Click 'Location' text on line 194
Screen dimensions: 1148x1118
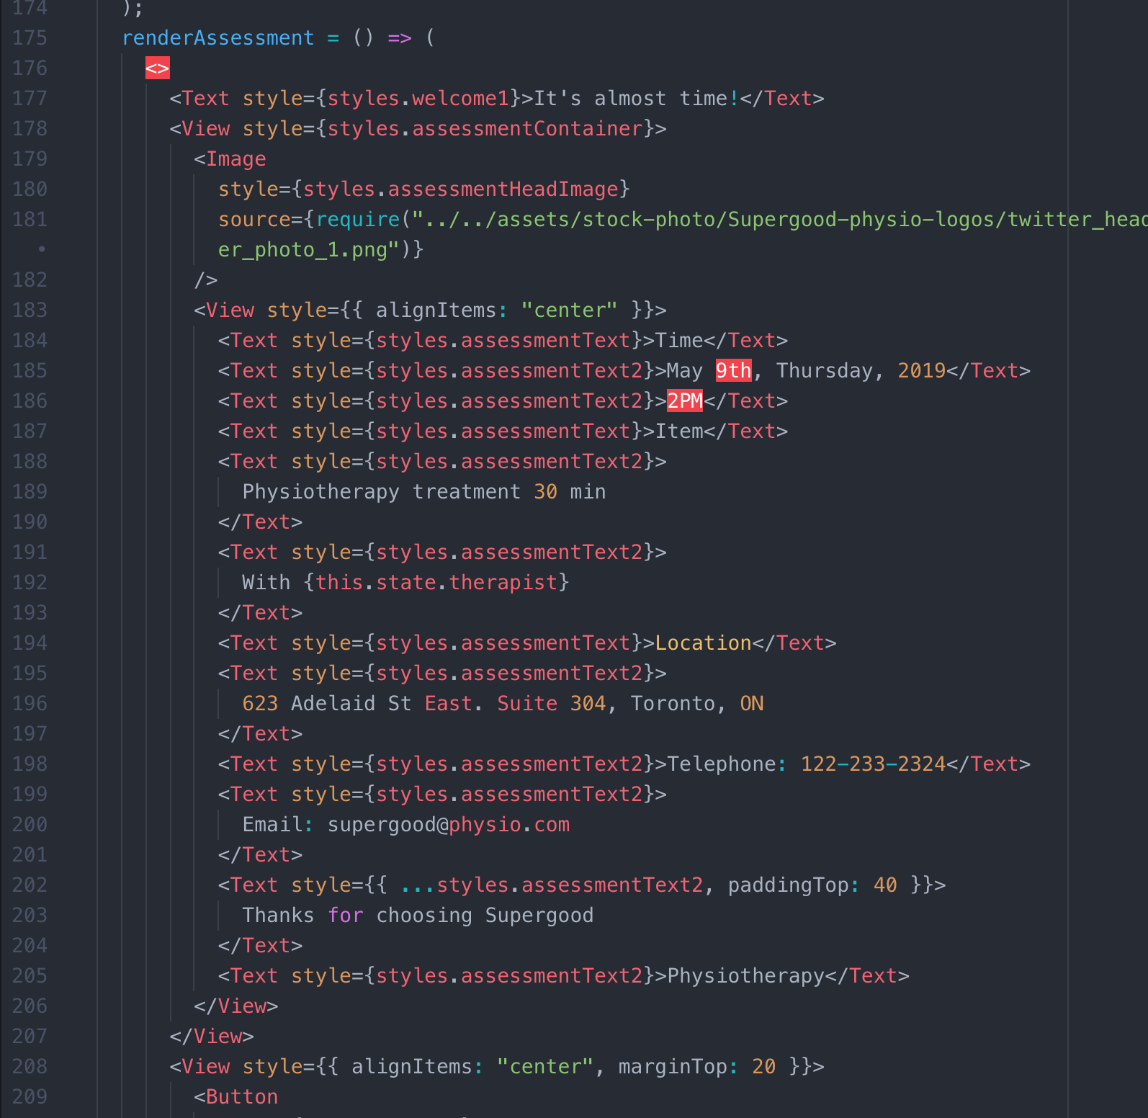(704, 643)
